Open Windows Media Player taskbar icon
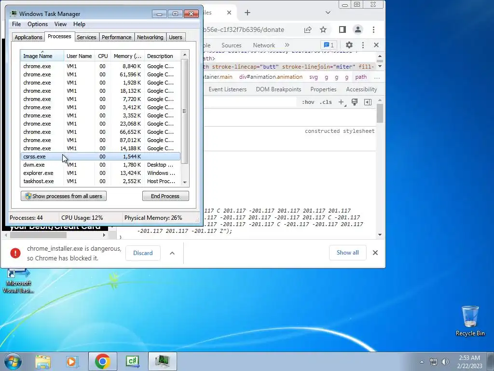Viewport: 494px width, 371px height. (x=72, y=361)
